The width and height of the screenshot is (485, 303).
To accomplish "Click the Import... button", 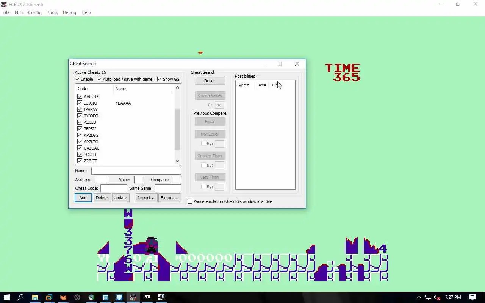I will click(146, 198).
